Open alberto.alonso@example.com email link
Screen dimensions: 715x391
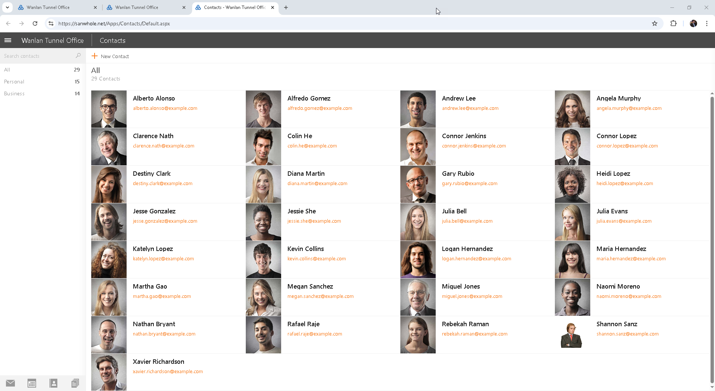coord(165,108)
